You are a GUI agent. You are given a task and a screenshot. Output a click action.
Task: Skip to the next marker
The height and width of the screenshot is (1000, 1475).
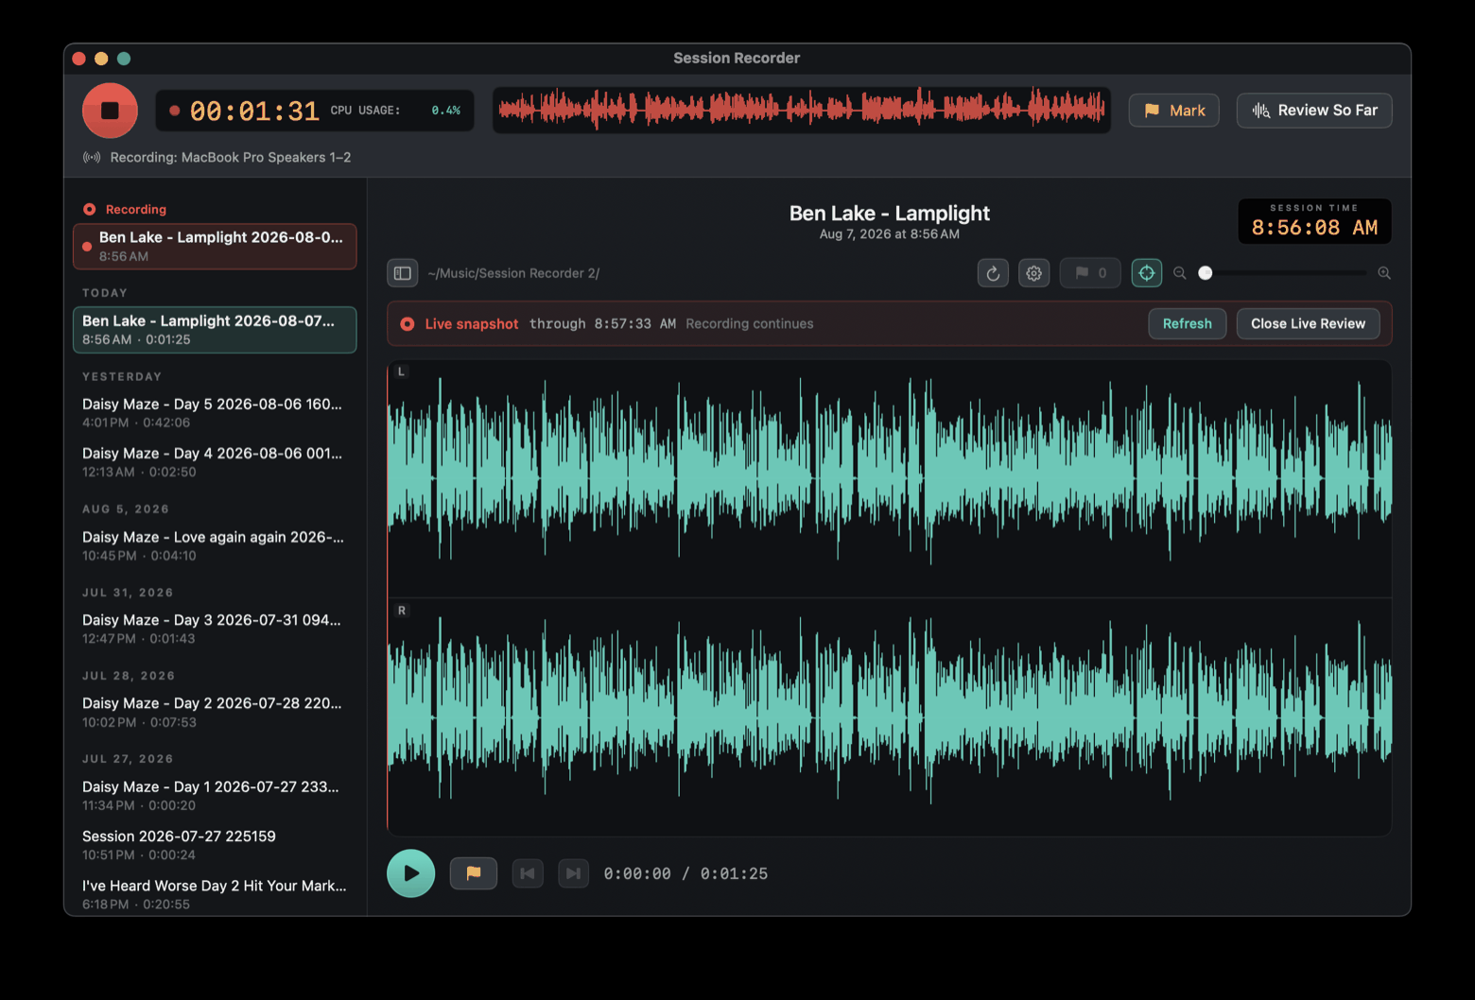coord(573,873)
